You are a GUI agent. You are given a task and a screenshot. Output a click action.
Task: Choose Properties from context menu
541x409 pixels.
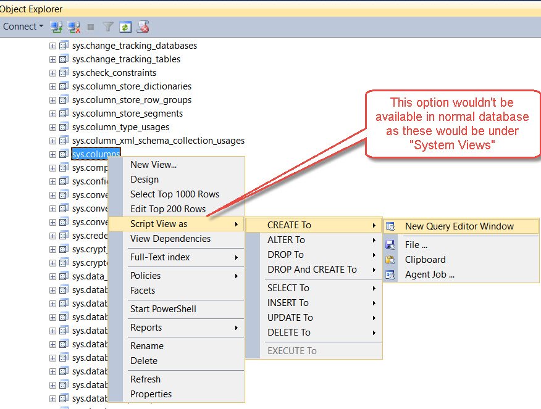176,394
